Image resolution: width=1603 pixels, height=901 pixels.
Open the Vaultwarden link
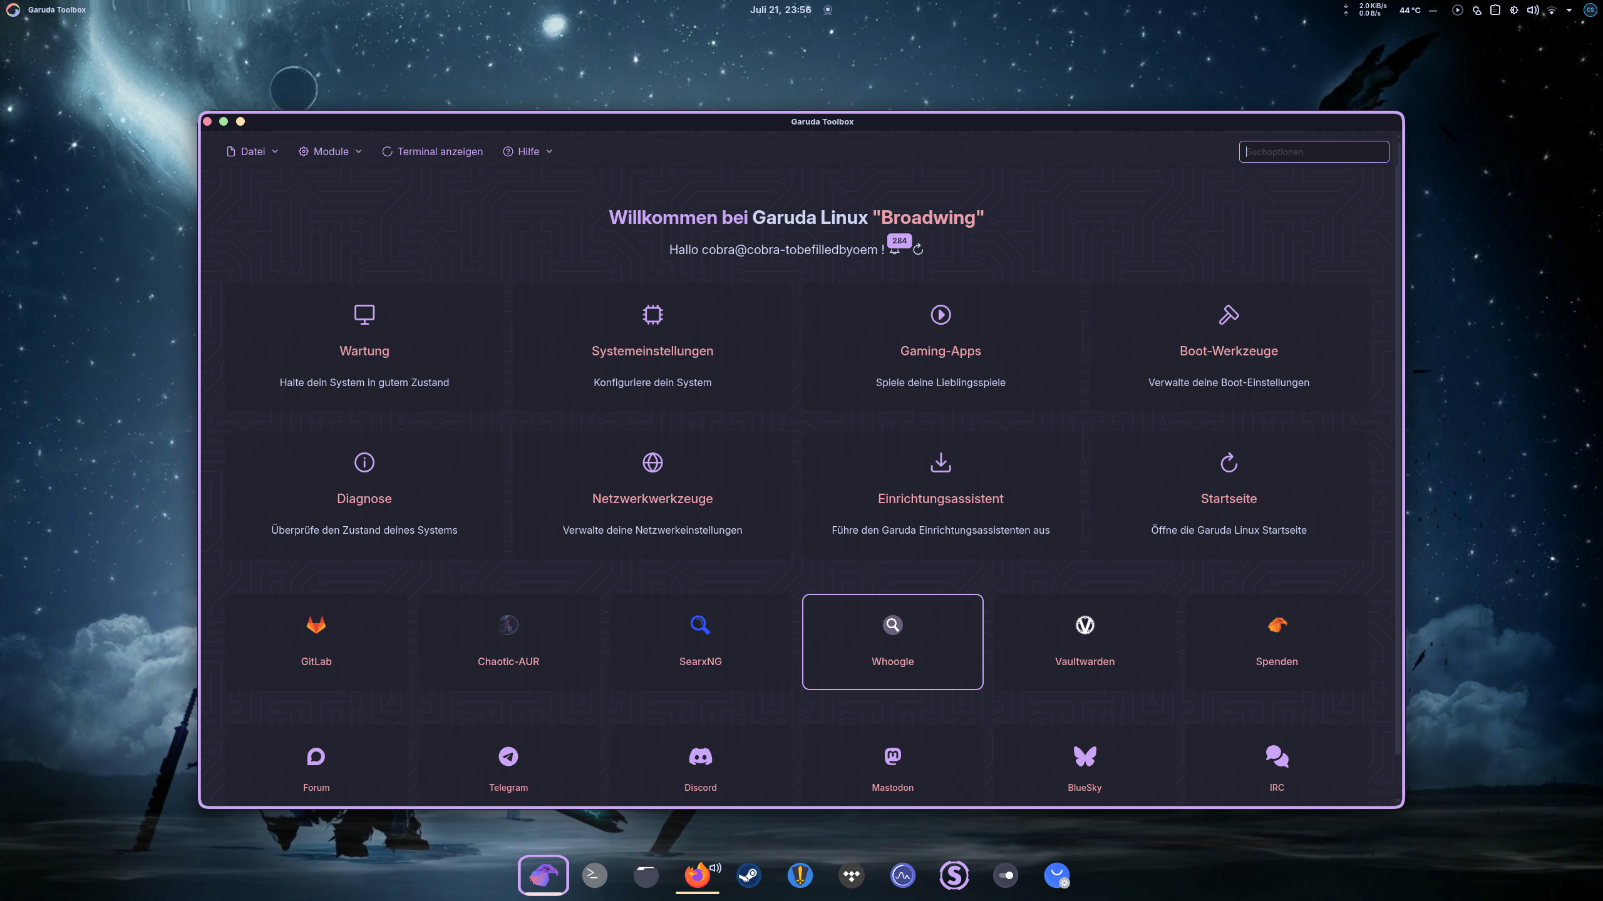click(1085, 642)
